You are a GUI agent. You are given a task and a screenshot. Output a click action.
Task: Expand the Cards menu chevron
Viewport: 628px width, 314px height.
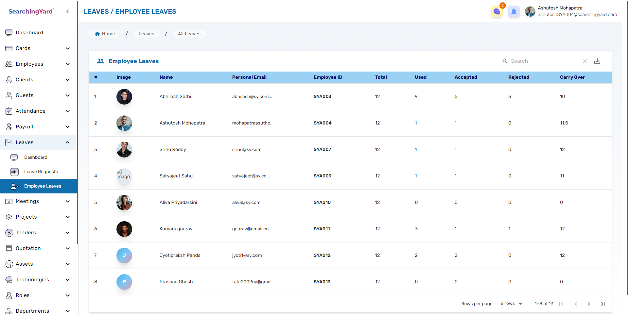pos(68,48)
